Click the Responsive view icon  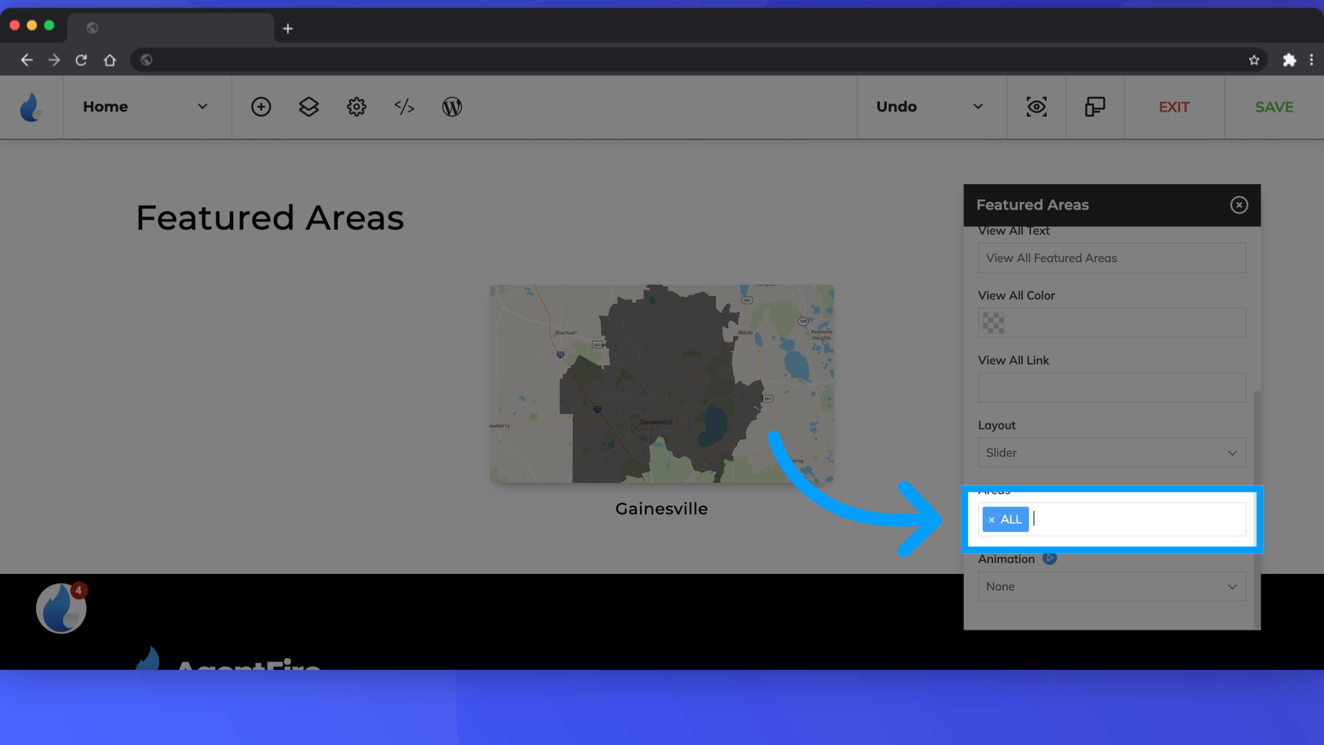coord(1095,106)
